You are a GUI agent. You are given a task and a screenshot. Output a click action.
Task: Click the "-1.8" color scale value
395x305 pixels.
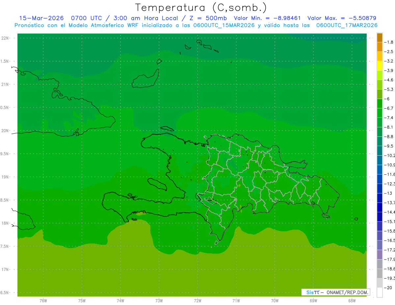click(x=389, y=42)
